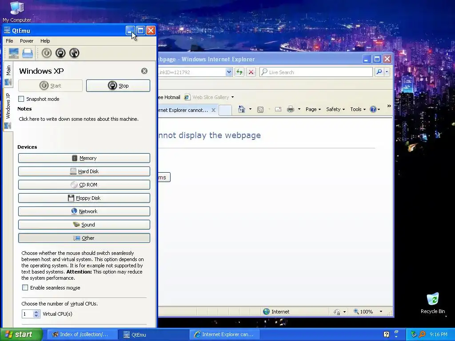
Task: Click the restart toolbar icon in QtEmu
Action: (x=74, y=53)
